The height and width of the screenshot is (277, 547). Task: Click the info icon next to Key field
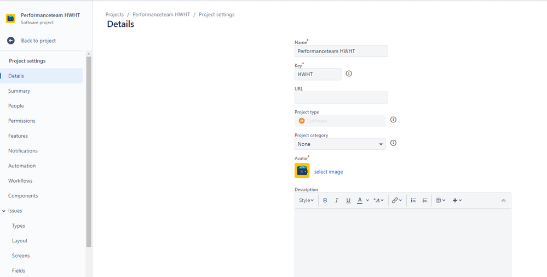(348, 74)
